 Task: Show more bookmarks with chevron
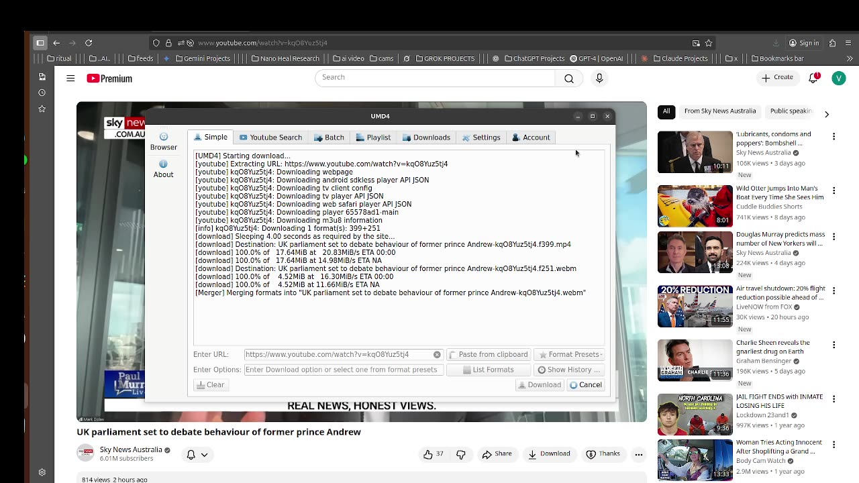point(850,58)
